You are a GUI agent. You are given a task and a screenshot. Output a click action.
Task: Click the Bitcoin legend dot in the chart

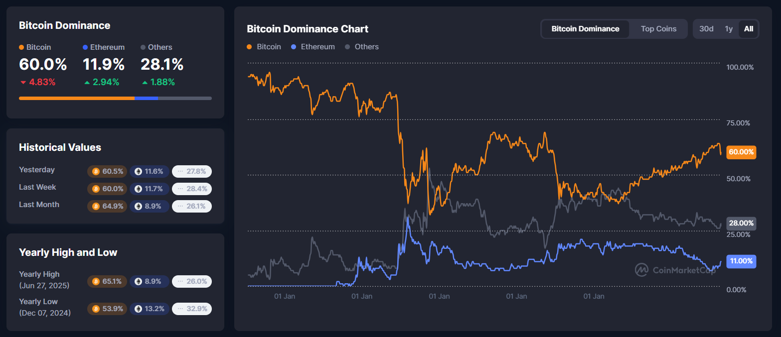click(250, 46)
